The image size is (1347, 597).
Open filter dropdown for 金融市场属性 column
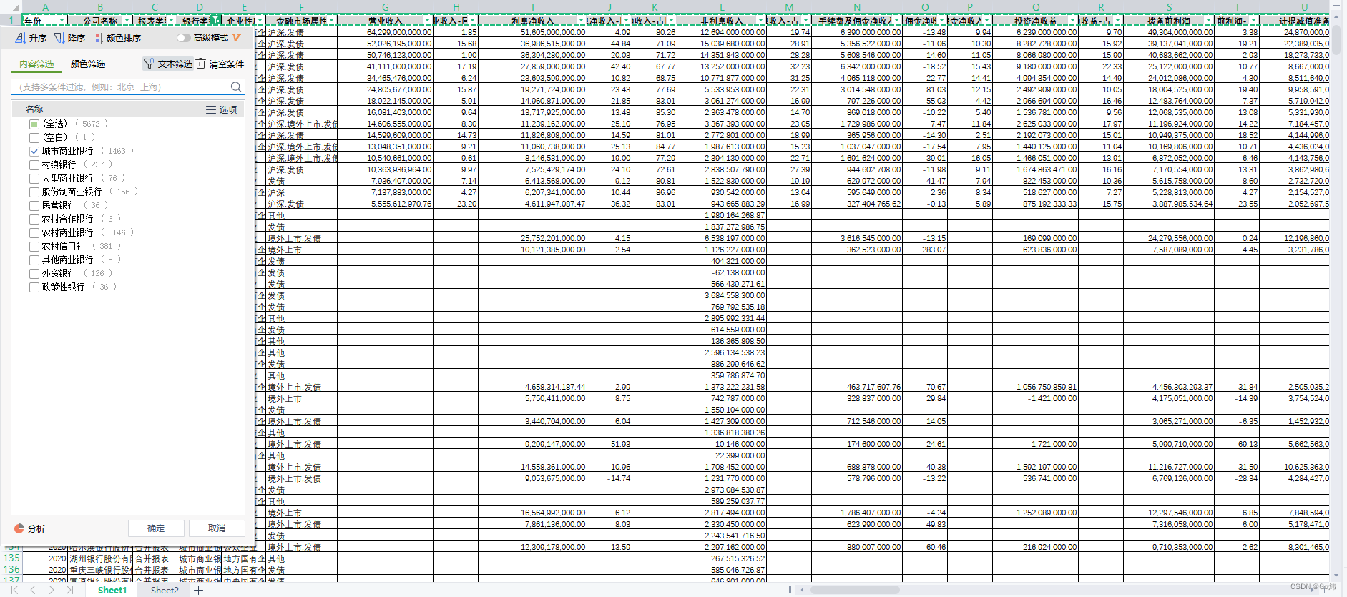(332, 20)
